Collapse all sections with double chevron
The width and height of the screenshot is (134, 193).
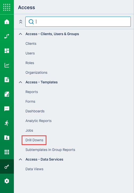point(21,22)
